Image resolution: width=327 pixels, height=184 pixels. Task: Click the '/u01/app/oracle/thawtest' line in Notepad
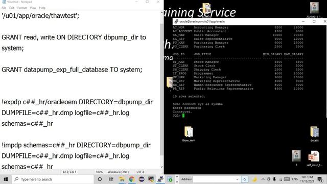pyautogui.click(x=40, y=16)
